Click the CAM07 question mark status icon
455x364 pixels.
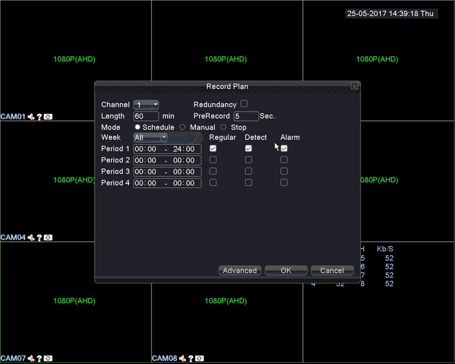point(39,358)
